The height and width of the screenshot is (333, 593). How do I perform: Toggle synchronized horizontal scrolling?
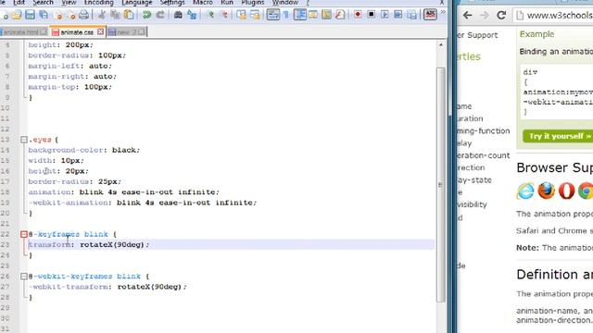(x=255, y=15)
